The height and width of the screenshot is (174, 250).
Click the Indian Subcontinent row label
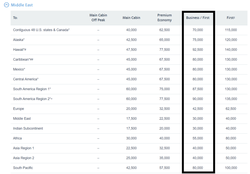[x=28, y=128]
